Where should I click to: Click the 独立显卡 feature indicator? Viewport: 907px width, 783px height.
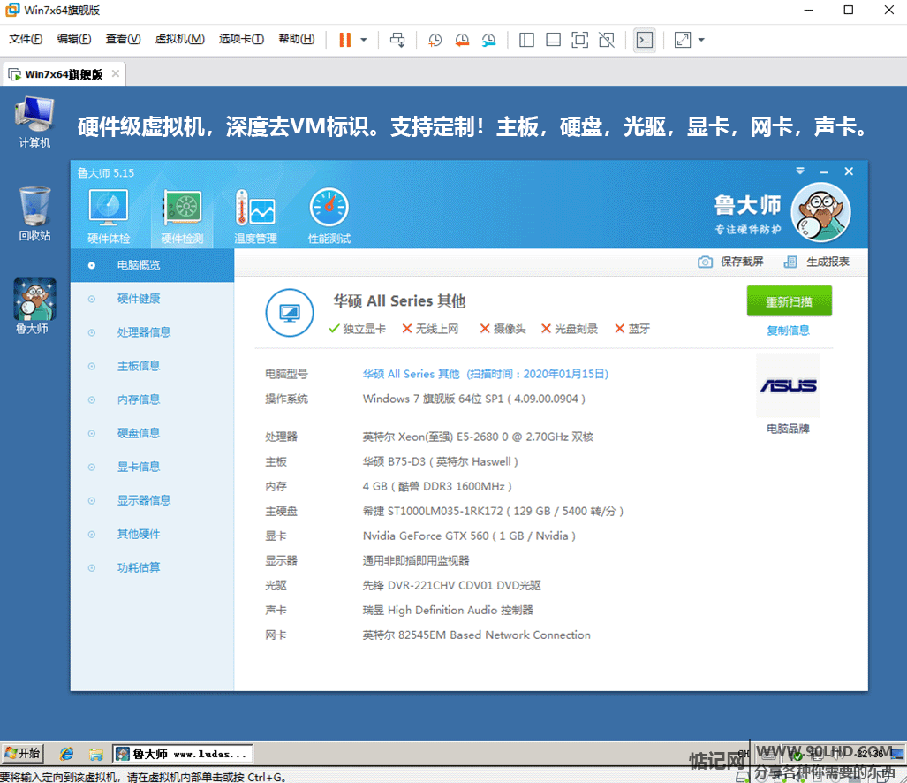click(357, 329)
